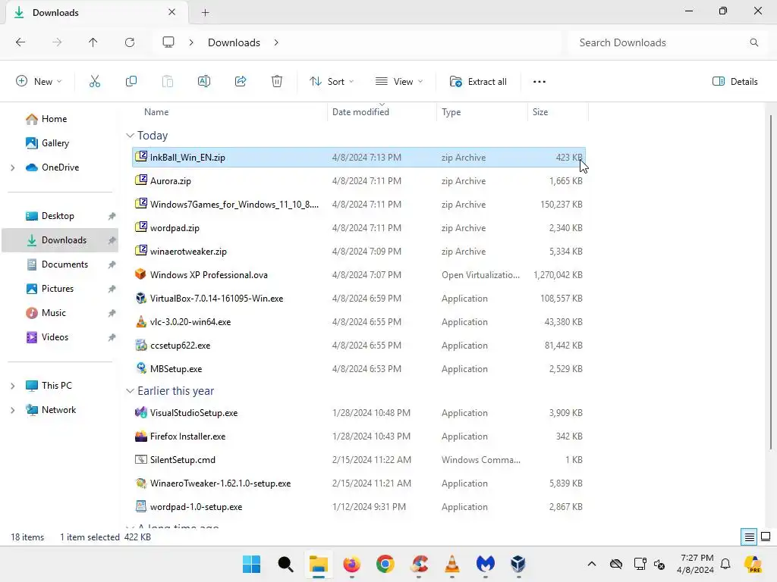Open Malwarebytes from the taskbar
Screen dimensions: 777x582
486,564
